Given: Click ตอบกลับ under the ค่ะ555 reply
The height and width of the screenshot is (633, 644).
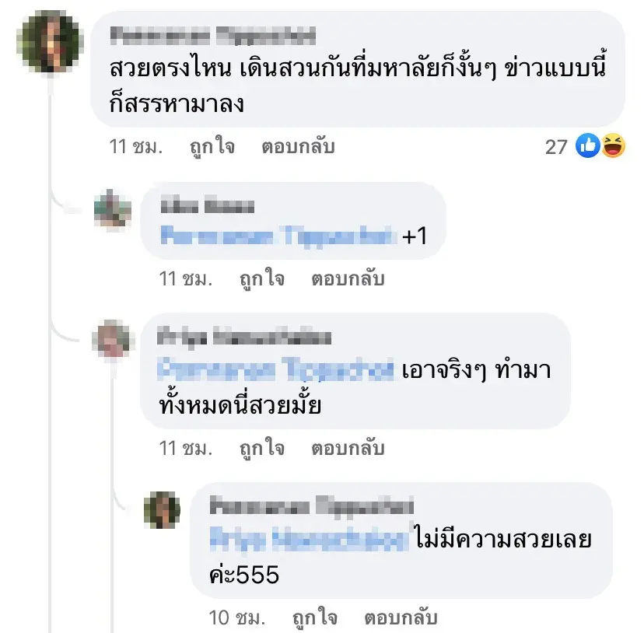Looking at the screenshot, I should coord(401,617).
